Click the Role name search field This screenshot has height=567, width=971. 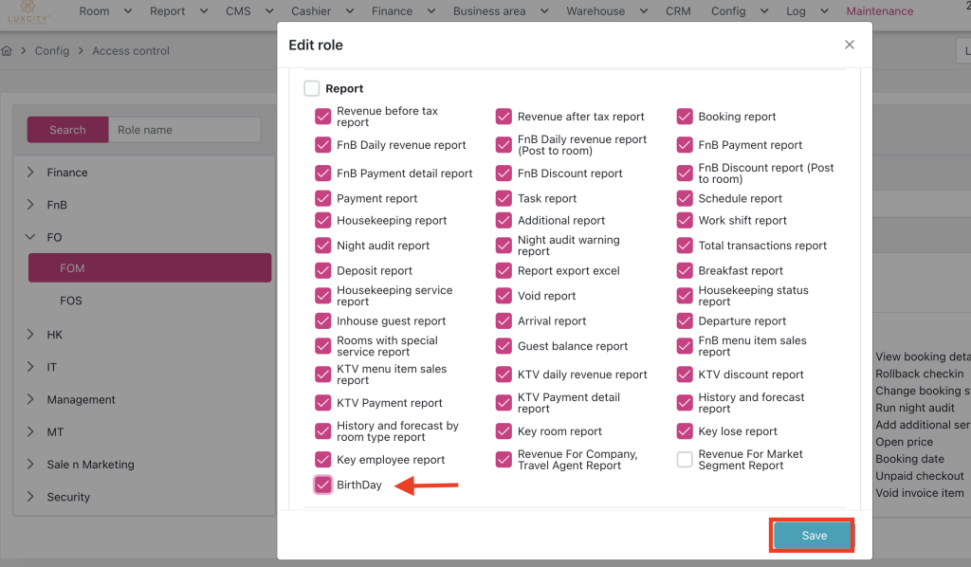[x=184, y=130]
